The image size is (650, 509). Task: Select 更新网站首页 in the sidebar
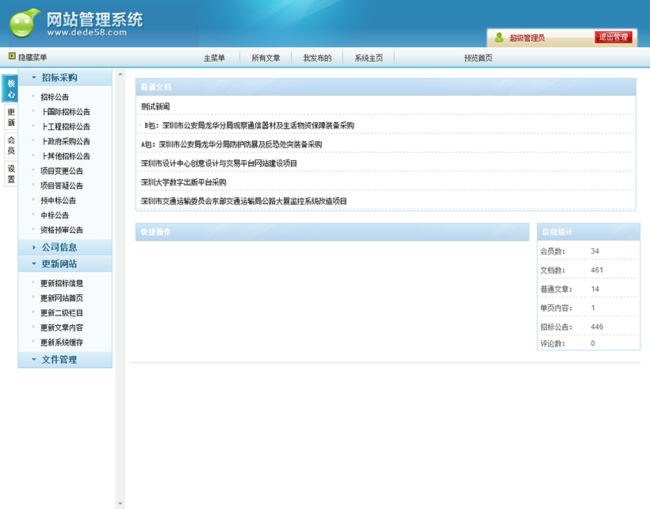(61, 297)
